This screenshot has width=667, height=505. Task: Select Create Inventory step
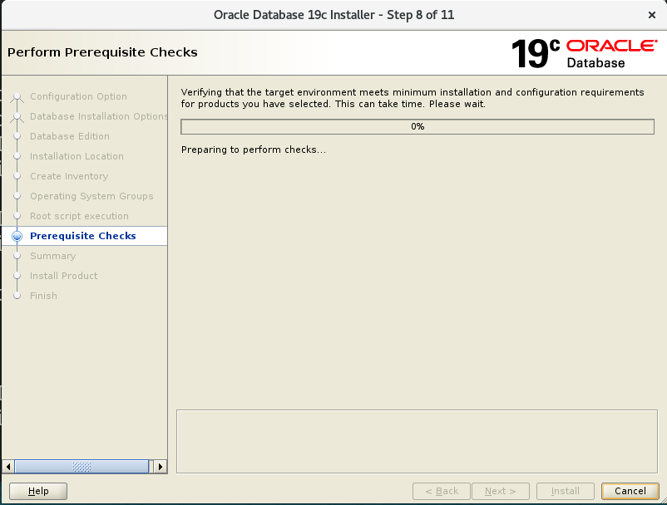coord(69,176)
